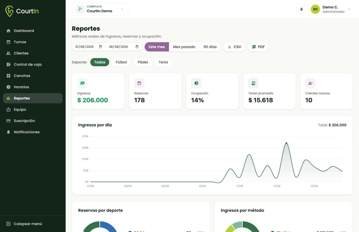Click the complex flag icon
359x232 pixels.
pyautogui.click(x=80, y=9)
